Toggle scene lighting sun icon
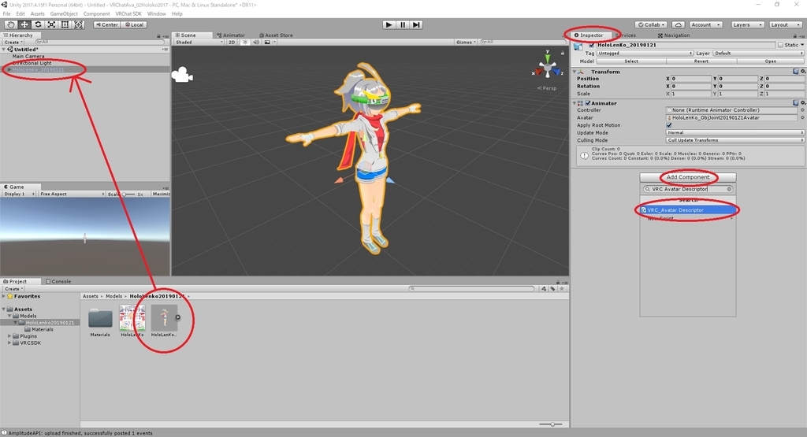The height and width of the screenshot is (437, 807). coord(245,43)
